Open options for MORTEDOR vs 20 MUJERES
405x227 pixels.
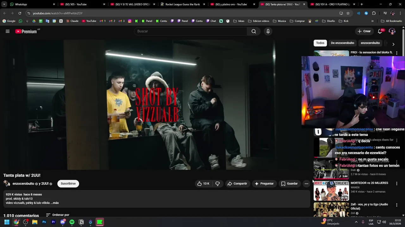click(397, 183)
